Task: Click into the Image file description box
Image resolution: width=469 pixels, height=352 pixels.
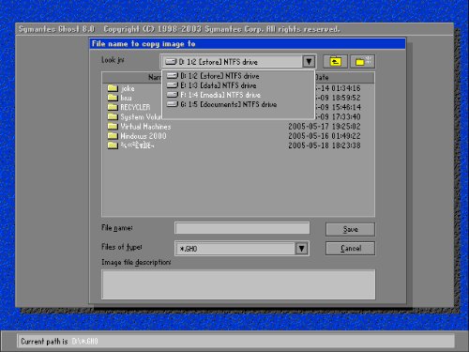Action: (238, 284)
